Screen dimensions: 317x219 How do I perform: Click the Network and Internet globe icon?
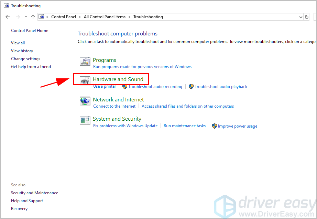point(85,101)
